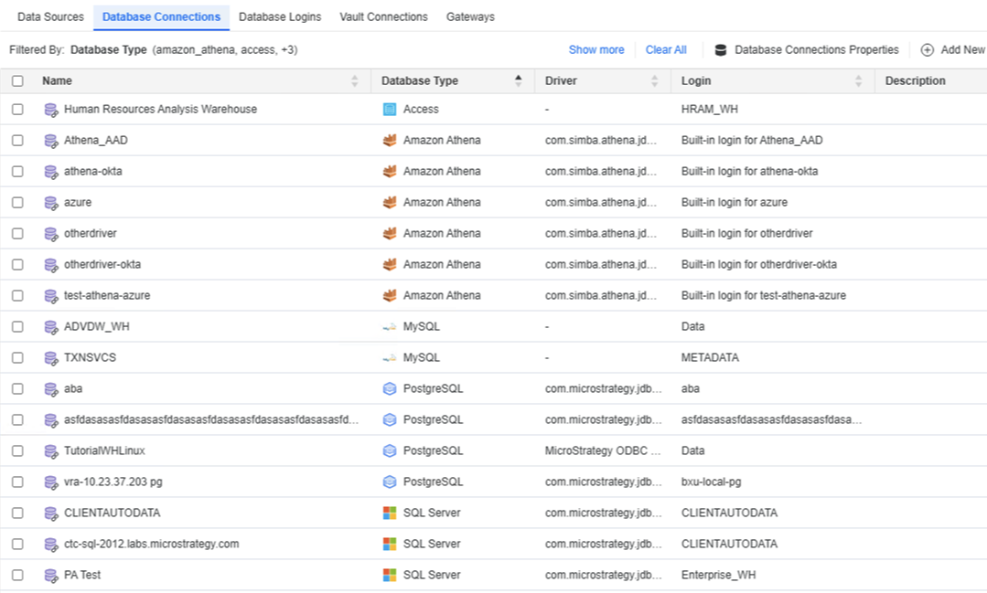Check the box for the azure connection

click(17, 203)
